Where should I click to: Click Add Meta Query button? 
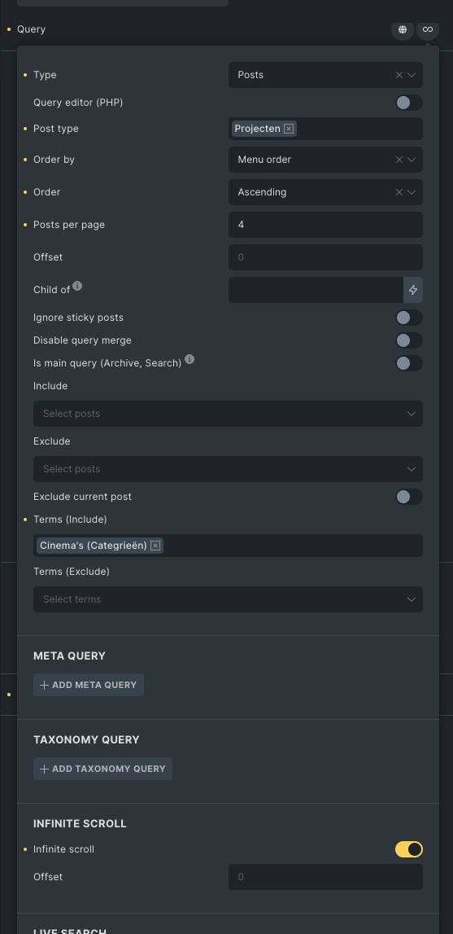[89, 685]
